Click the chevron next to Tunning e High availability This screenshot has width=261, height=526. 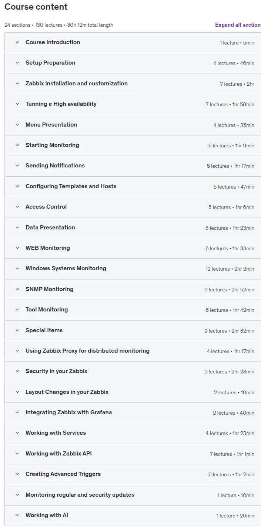[17, 104]
